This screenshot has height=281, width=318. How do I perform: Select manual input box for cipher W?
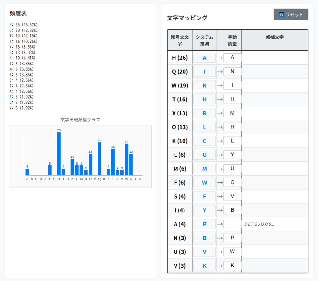(232, 85)
